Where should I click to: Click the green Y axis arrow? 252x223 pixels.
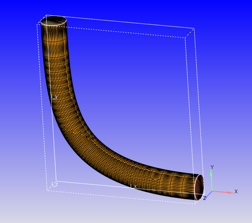point(212,180)
